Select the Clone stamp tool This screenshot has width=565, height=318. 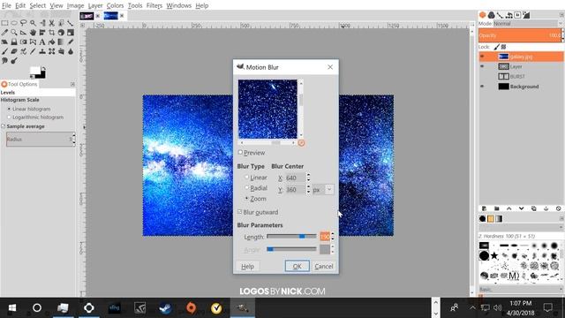coord(42,51)
